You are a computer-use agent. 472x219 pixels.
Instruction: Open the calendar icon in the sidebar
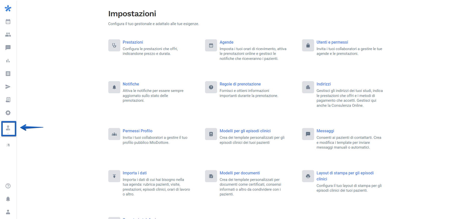(x=8, y=22)
